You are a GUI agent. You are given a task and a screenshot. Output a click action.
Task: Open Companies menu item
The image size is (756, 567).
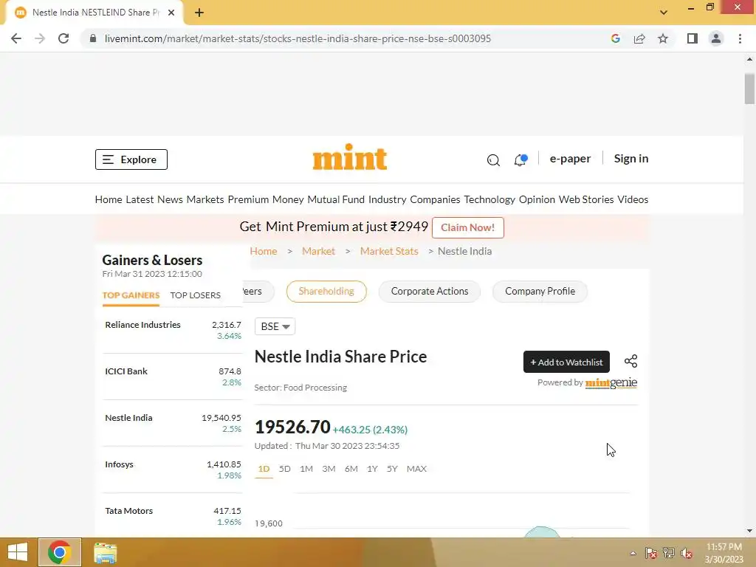(x=435, y=199)
